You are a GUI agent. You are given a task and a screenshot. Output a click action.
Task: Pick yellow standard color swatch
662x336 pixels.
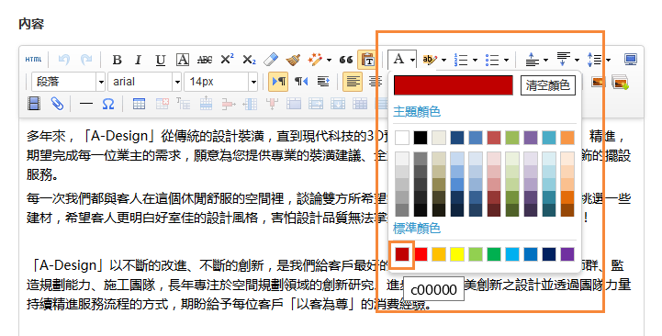[x=457, y=254]
